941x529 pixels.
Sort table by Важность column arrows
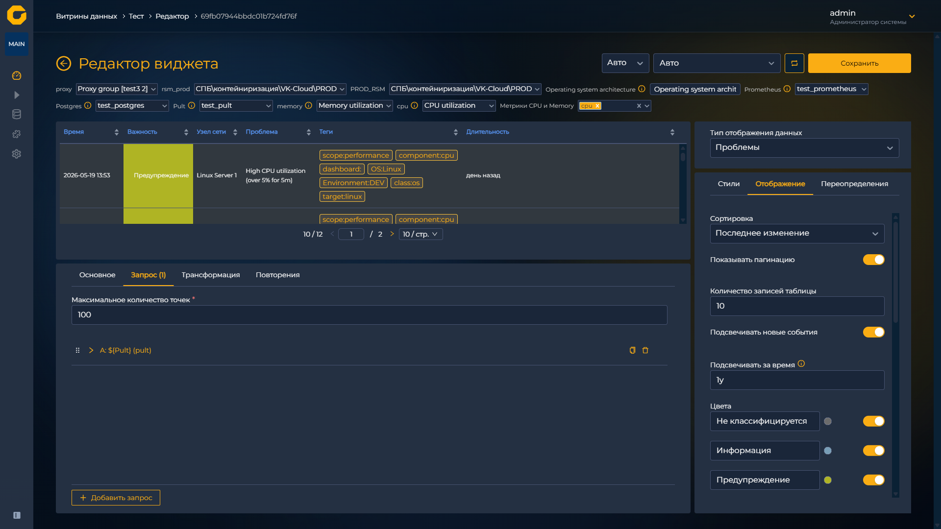186,132
